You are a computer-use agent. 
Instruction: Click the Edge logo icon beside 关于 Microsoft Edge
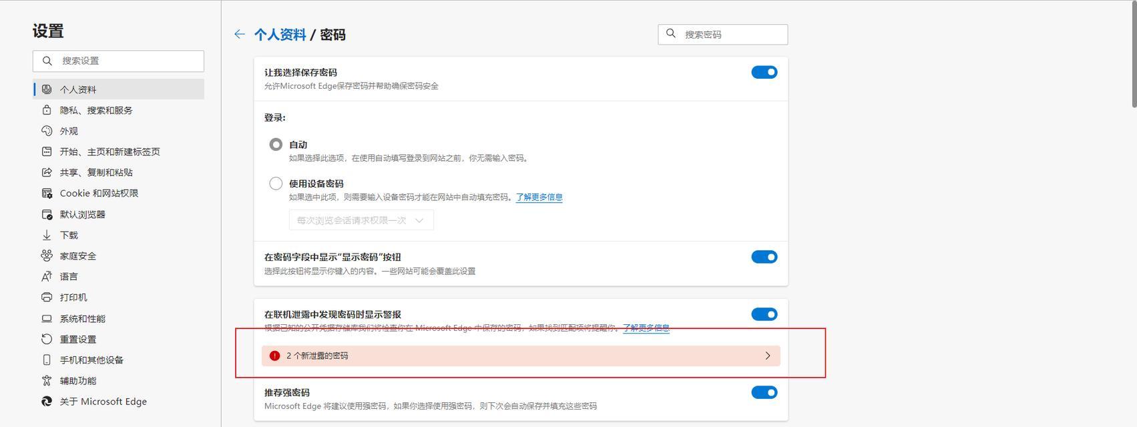coord(47,401)
